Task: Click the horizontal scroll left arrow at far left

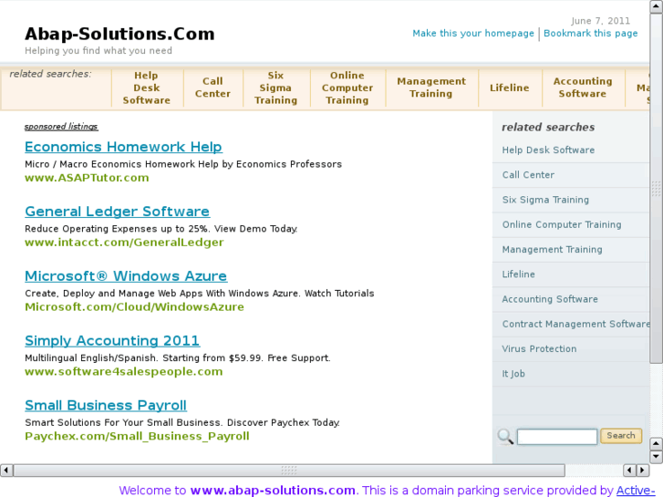Action: pyautogui.click(x=6, y=470)
